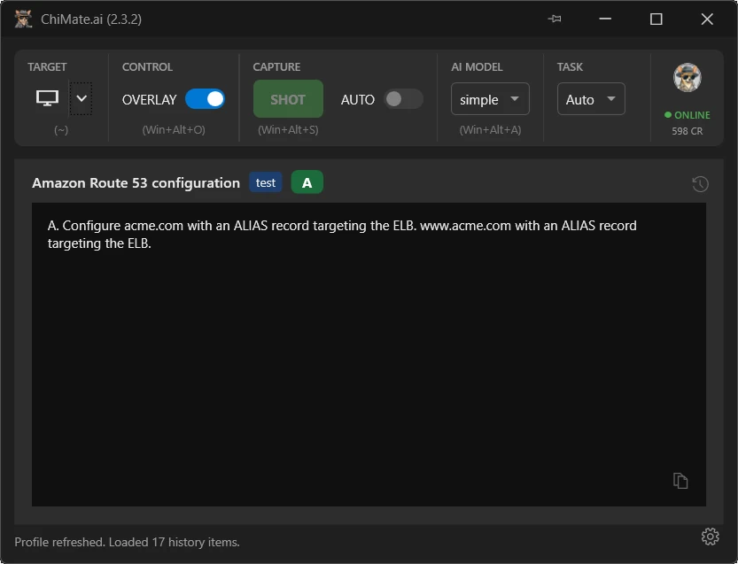The image size is (738, 564).
Task: Copy the answer with the copy icon
Action: [x=680, y=481]
